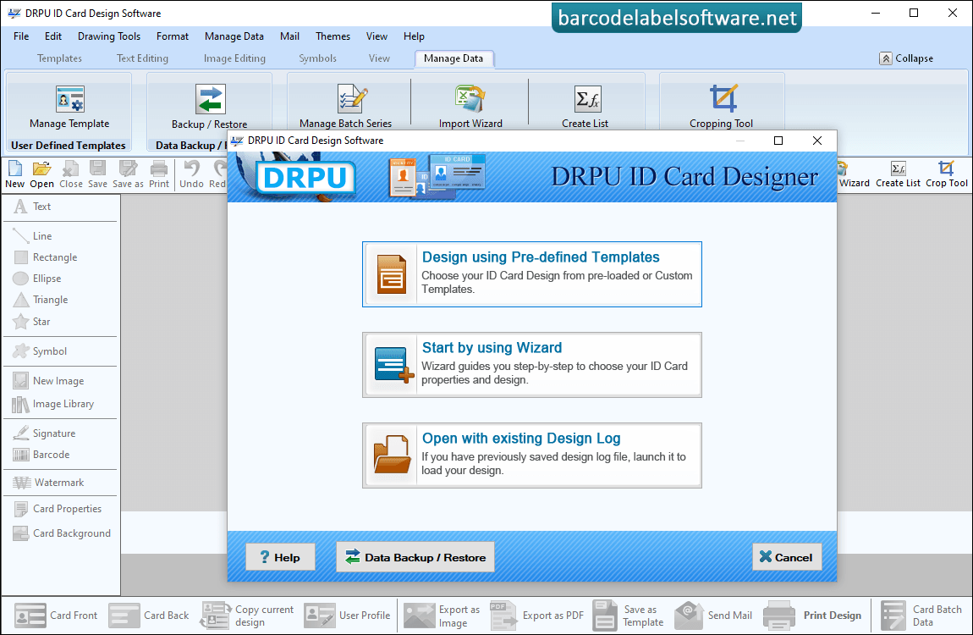Open Card Background settings
This screenshot has width=973, height=635.
(62, 533)
